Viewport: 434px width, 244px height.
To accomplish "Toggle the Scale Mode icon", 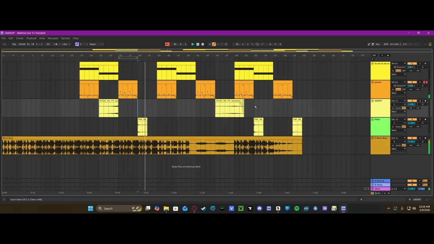I will click(x=77, y=44).
